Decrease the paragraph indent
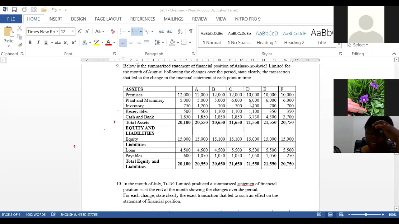The height and width of the screenshot is (224, 399). (x=161, y=31)
